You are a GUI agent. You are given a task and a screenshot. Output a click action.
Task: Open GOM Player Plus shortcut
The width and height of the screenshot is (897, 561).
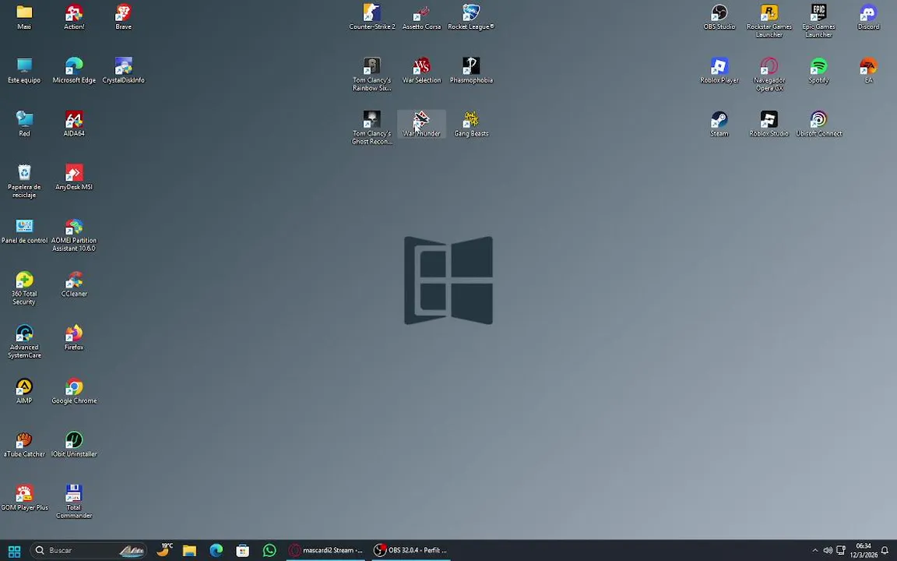click(24, 497)
